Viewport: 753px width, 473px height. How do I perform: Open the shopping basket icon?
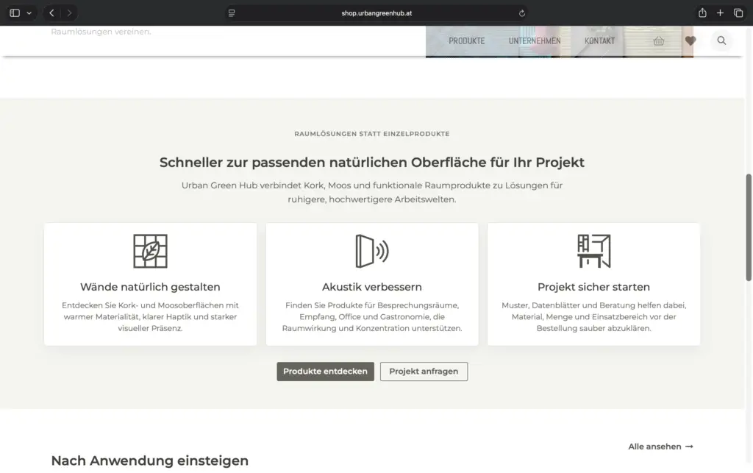coord(658,40)
